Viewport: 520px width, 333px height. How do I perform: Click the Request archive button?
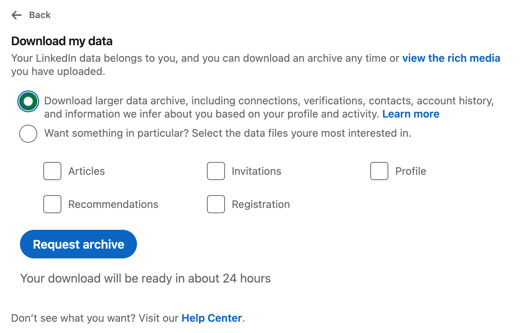(78, 244)
